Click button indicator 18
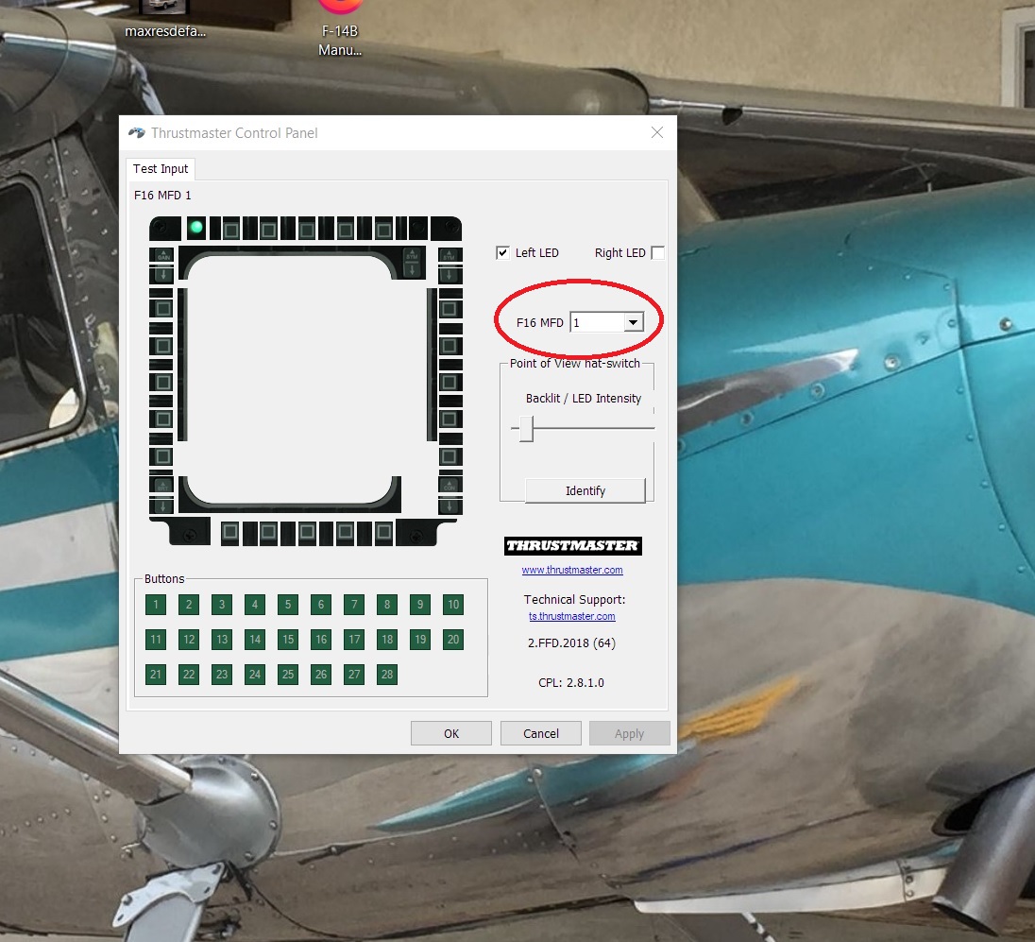The image size is (1035, 942). point(387,639)
